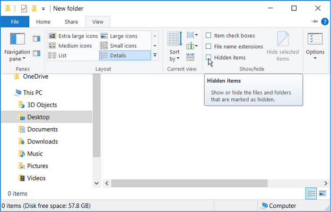331x212 pixels.
Task: Open the File menu
Action: 15,22
